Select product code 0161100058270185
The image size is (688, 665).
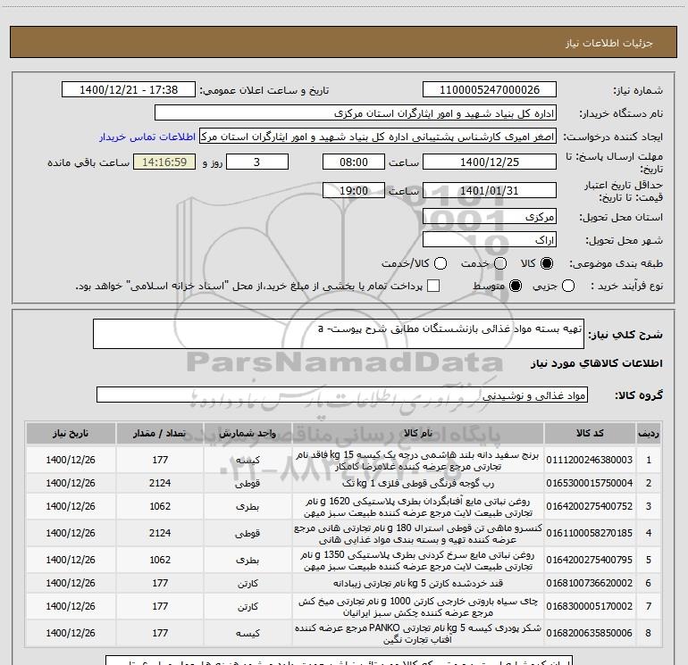click(590, 533)
